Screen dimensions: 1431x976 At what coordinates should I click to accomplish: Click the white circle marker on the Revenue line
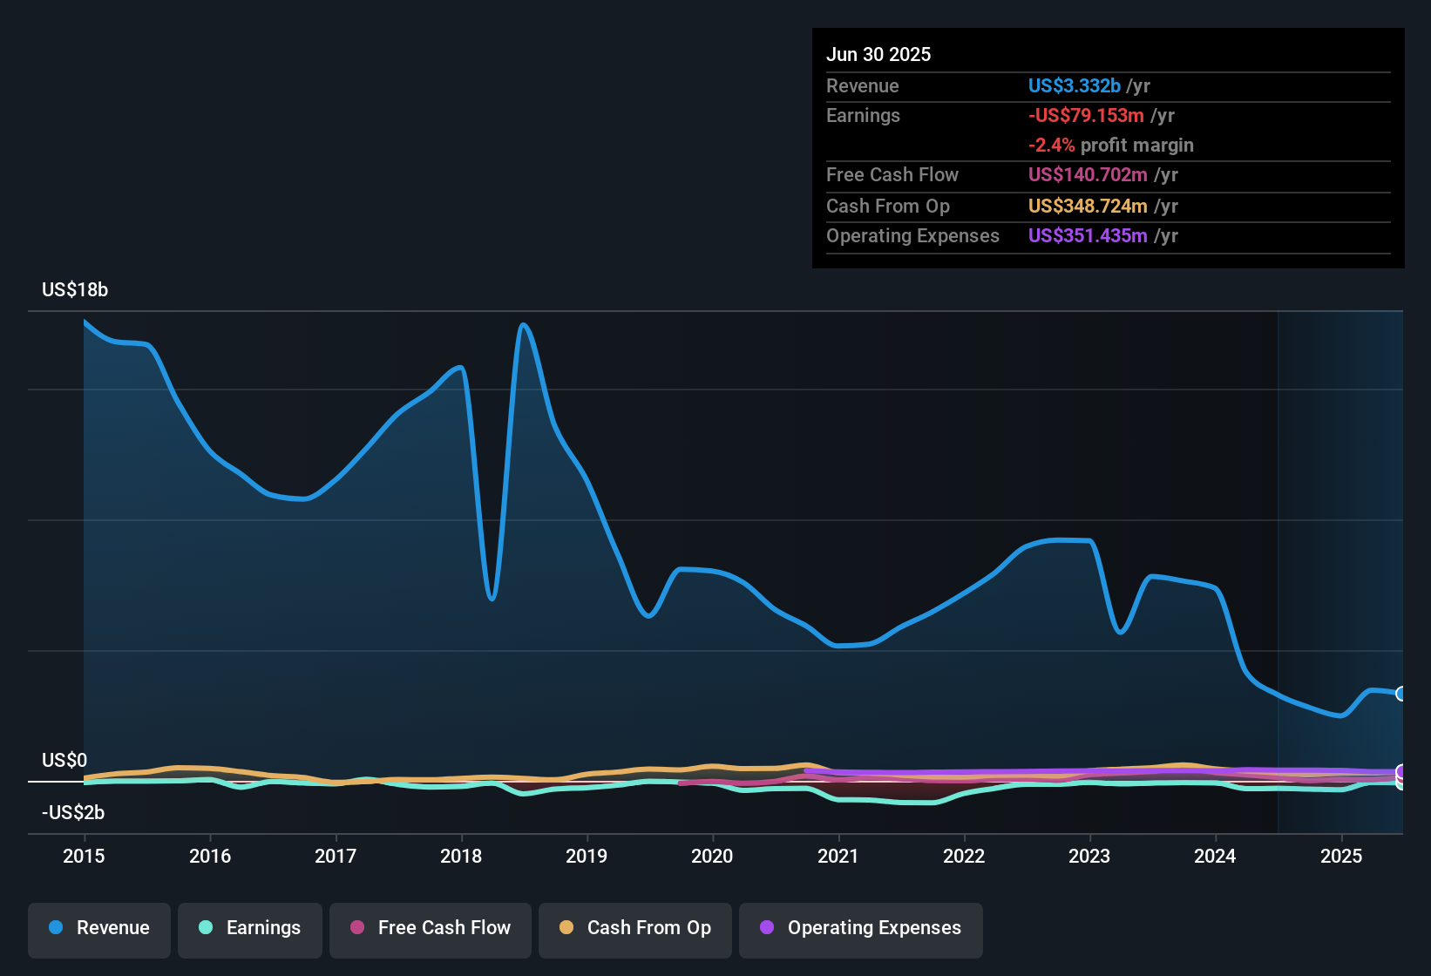pyautogui.click(x=1400, y=693)
